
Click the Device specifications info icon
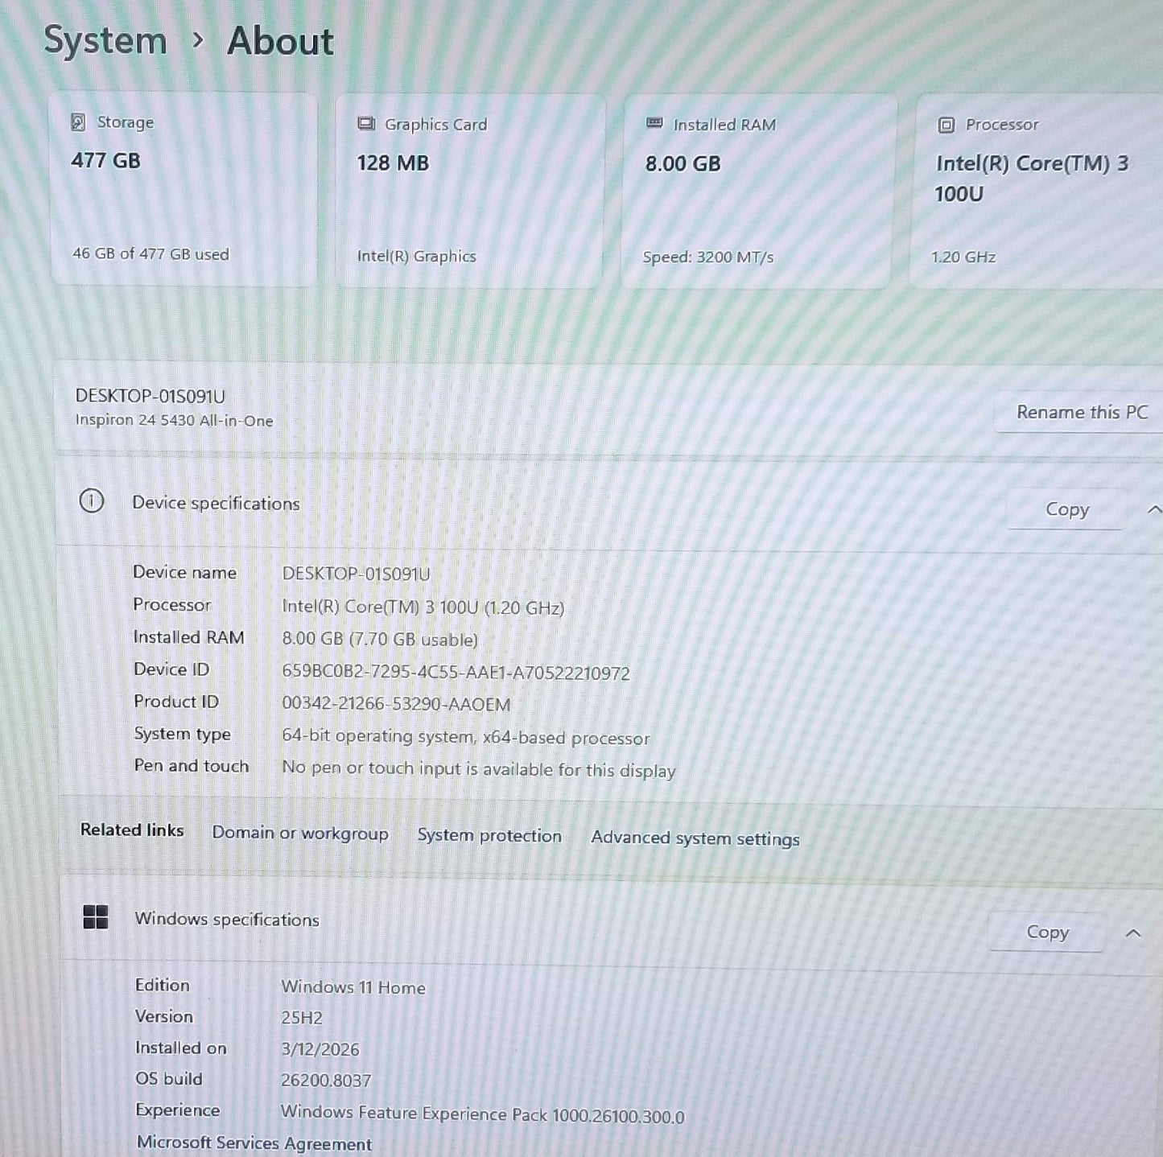93,502
